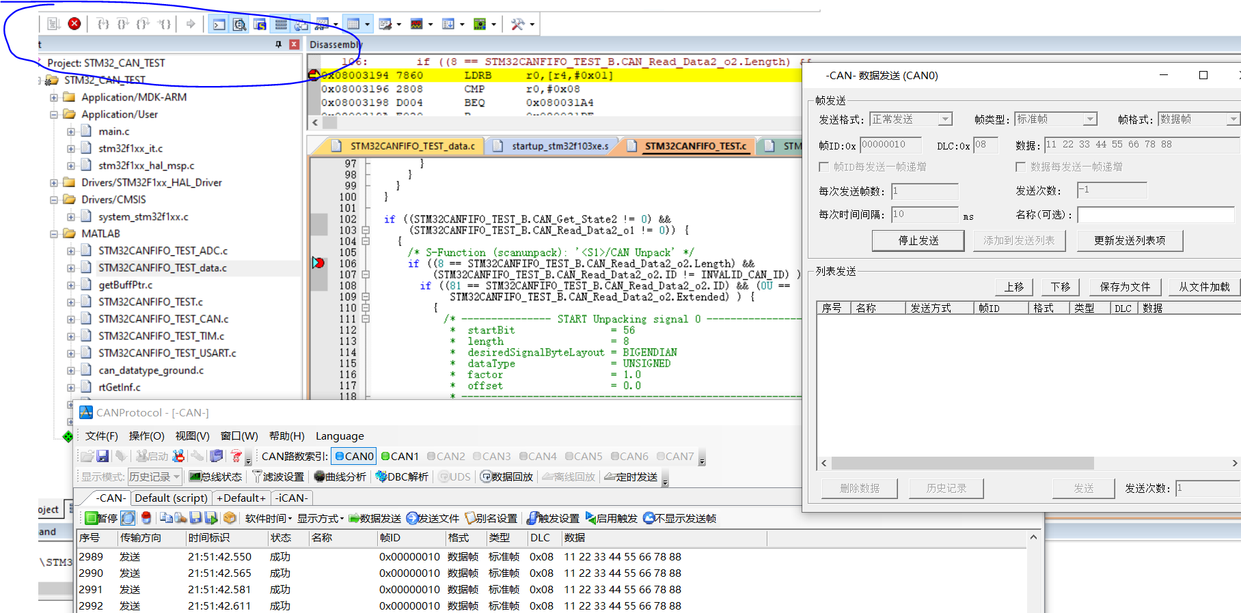This screenshot has height=613, width=1241.
Task: Pin the Project panel with the pushpin icon
Action: click(x=278, y=44)
